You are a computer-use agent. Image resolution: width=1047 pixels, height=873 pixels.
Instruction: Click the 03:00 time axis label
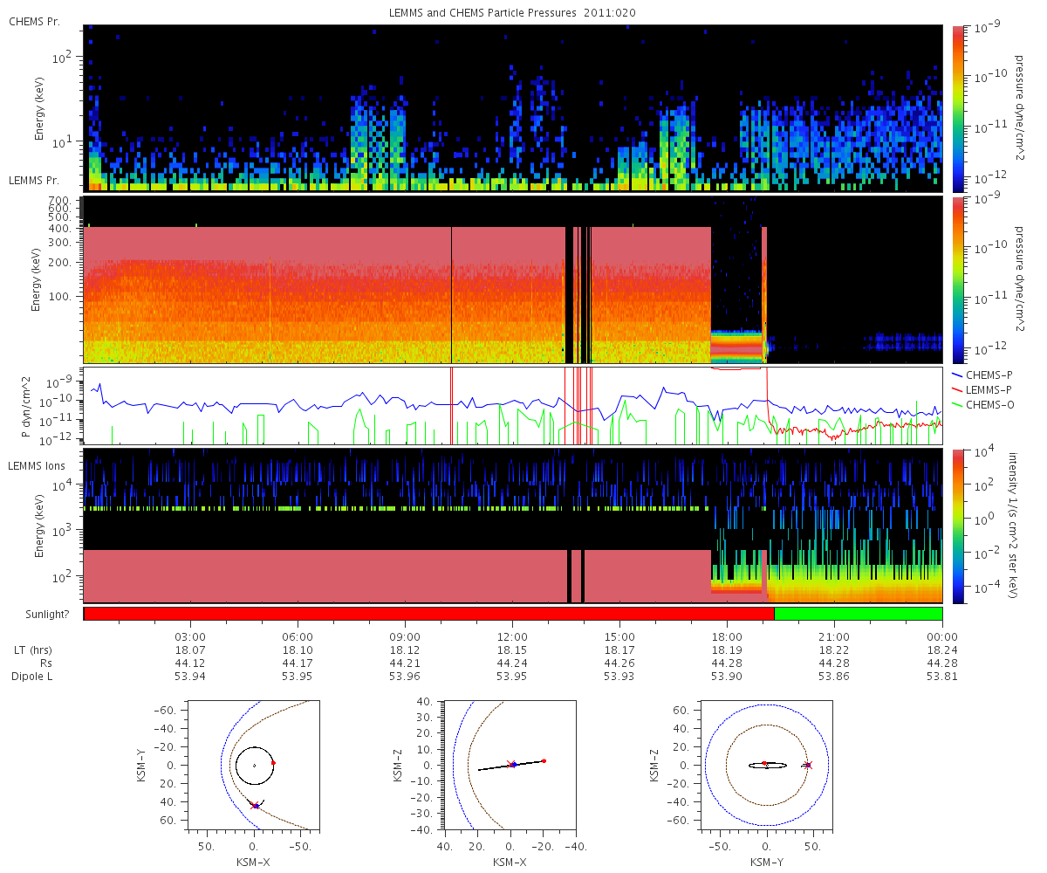click(x=190, y=637)
